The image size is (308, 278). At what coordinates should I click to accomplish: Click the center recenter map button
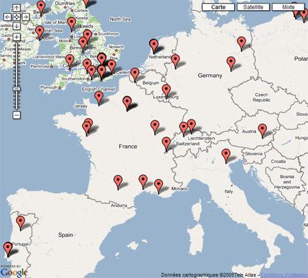16,17
